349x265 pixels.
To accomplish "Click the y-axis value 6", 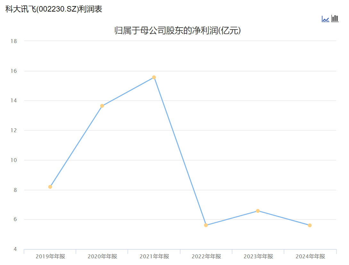I will 15,219.
